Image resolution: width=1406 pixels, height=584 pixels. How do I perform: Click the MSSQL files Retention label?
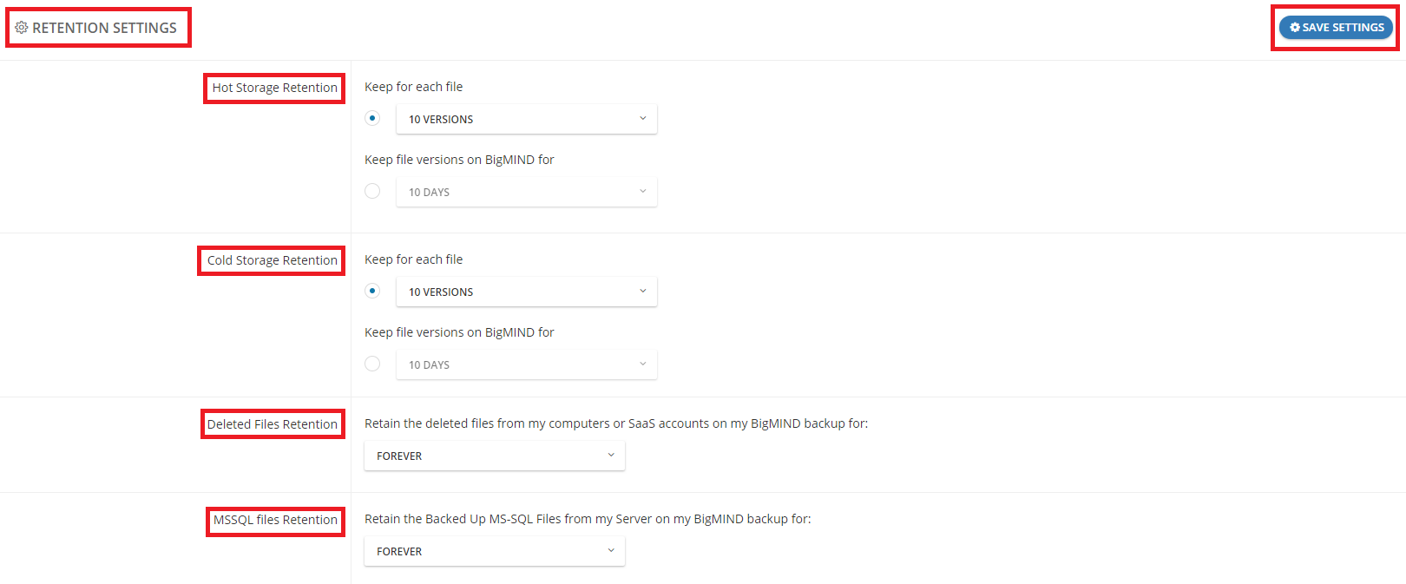(x=275, y=520)
